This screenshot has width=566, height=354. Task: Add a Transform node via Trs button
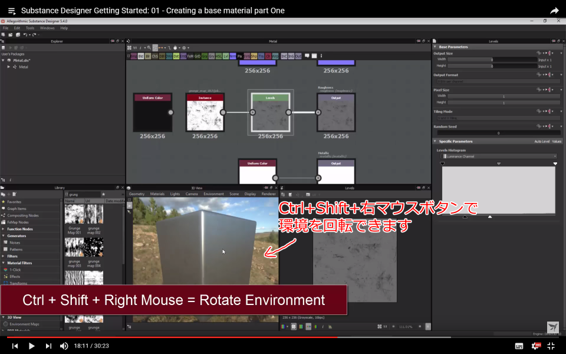[x=261, y=56]
